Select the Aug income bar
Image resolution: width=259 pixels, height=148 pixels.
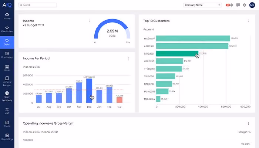(49, 98)
